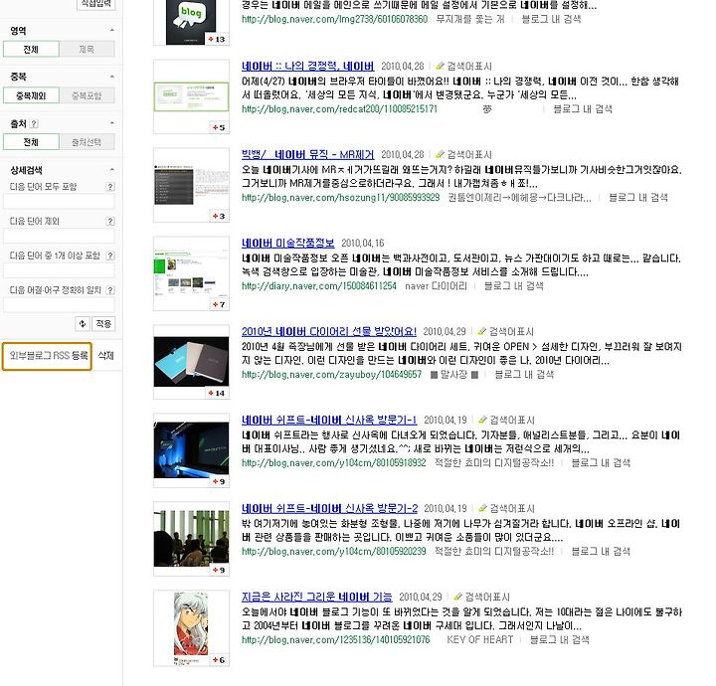
Task: Open thumbnail of 나의 경쟁력 post
Action: click(x=191, y=96)
